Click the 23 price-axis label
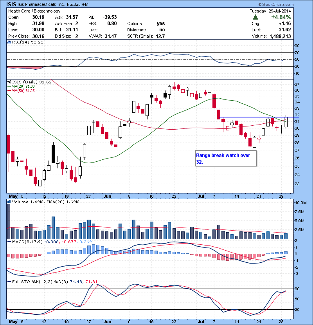The image size is (313, 325). point(297,184)
